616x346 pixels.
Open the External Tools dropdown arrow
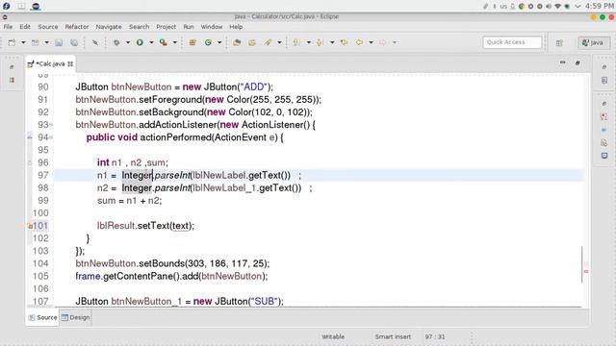pyautogui.click(x=175, y=42)
